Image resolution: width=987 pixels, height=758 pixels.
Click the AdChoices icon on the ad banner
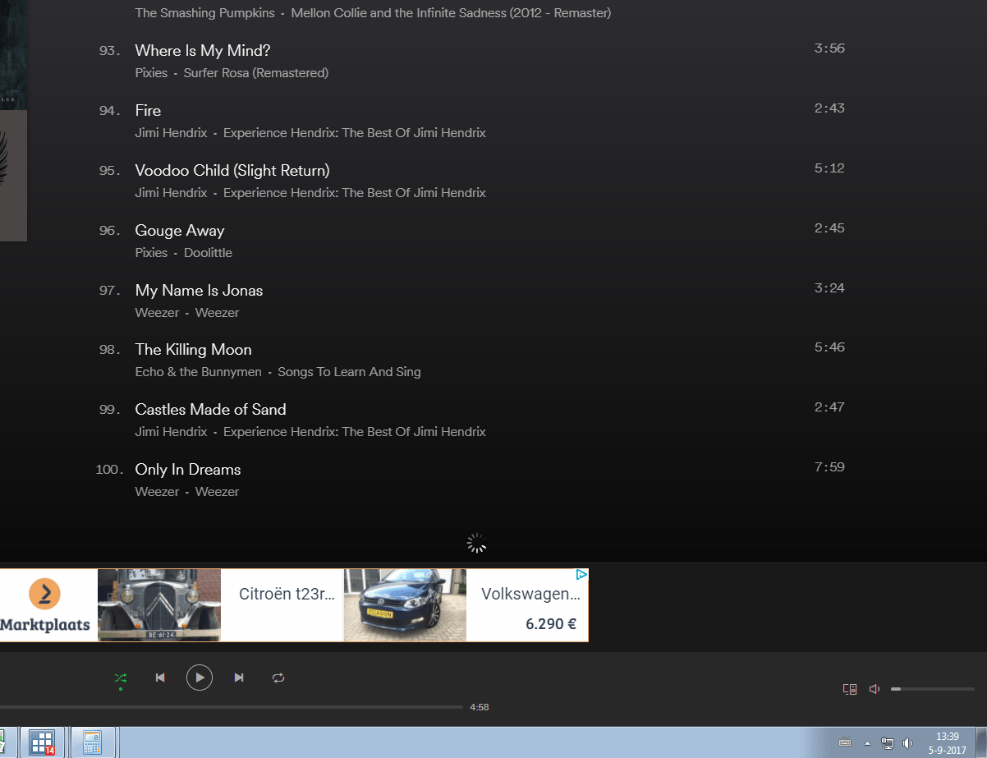pos(581,575)
